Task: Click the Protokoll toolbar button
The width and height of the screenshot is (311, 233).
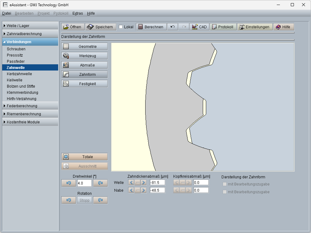Action: click(223, 27)
